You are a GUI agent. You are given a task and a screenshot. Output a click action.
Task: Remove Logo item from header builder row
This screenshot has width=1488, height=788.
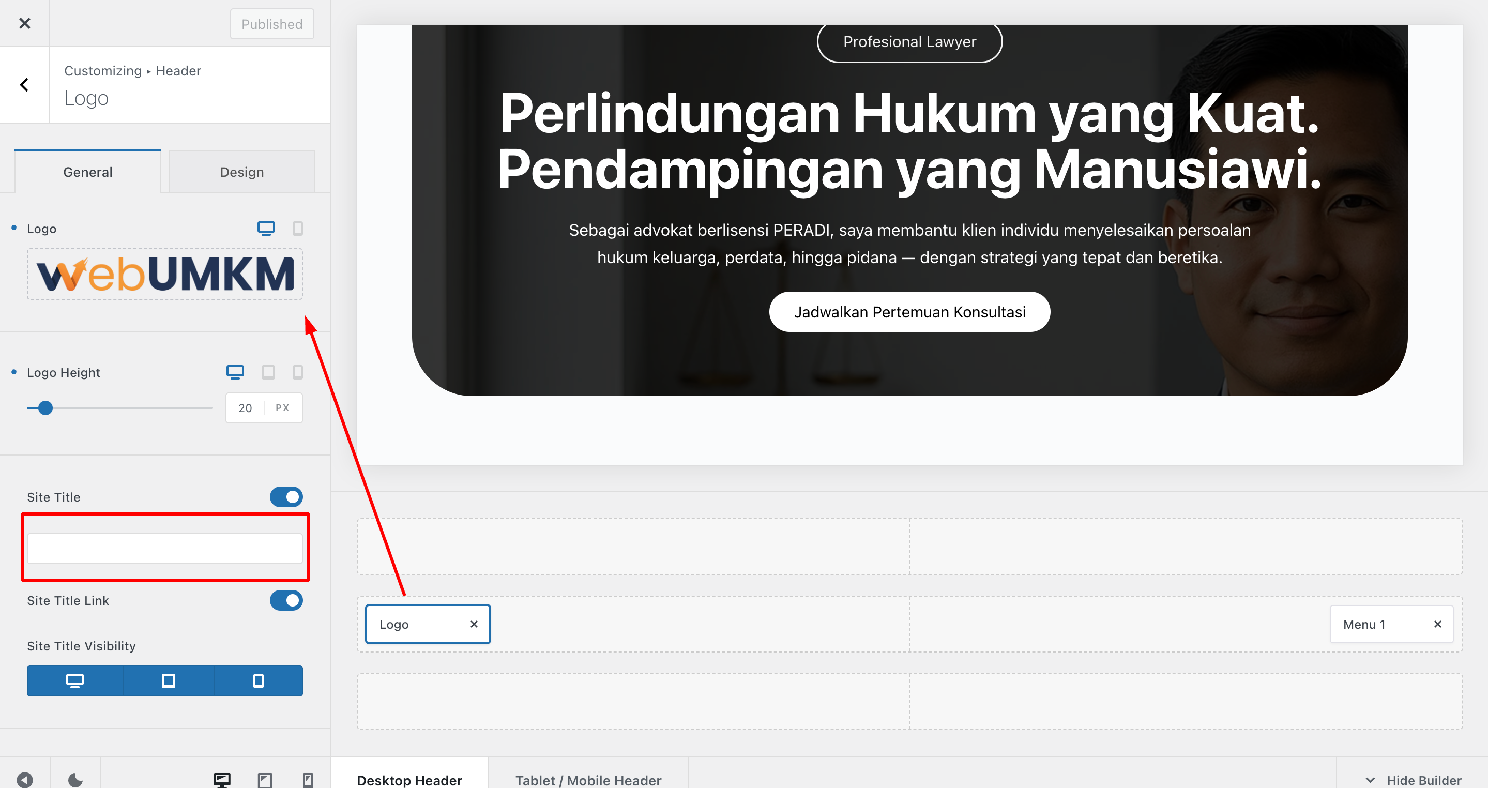(x=474, y=624)
